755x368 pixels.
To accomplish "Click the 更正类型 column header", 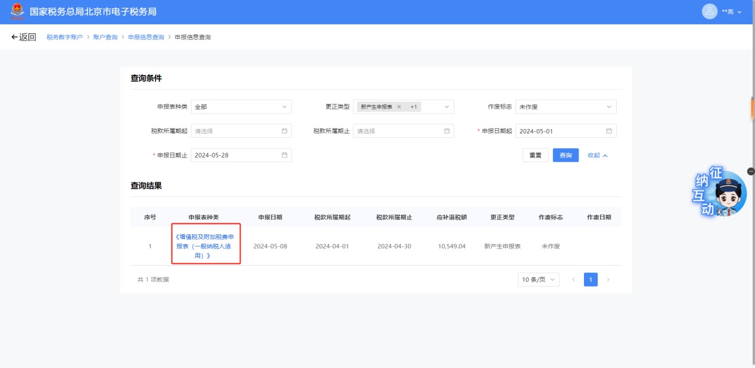I will click(x=502, y=217).
